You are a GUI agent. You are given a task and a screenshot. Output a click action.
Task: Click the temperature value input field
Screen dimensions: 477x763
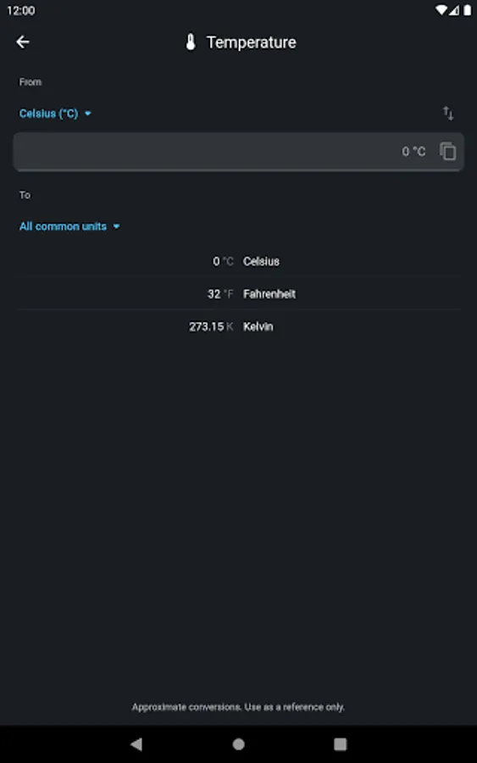(238, 152)
